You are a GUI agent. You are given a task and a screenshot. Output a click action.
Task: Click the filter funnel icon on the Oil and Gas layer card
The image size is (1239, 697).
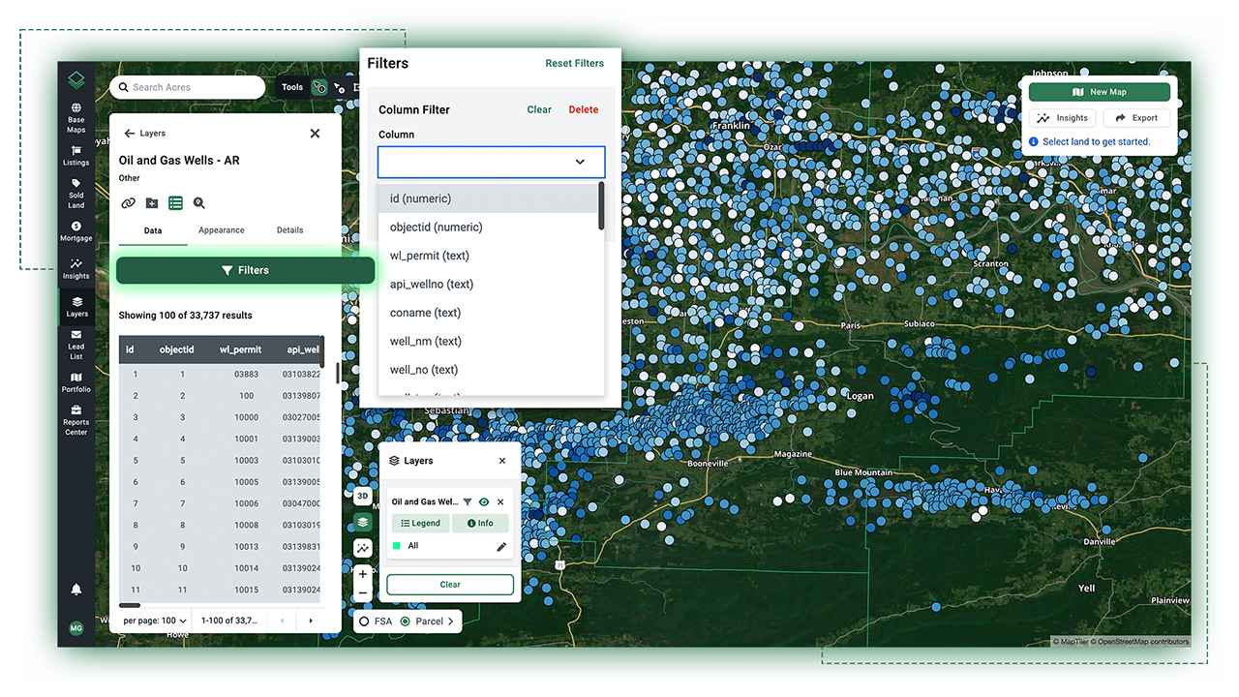(468, 502)
